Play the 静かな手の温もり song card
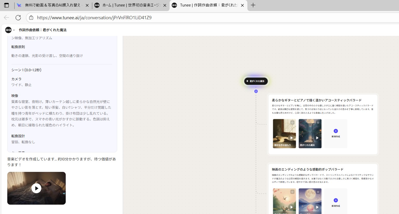 (291, 138)
